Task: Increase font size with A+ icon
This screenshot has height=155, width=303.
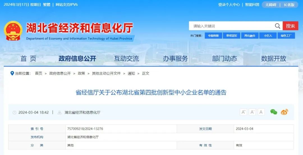Action: point(243,112)
